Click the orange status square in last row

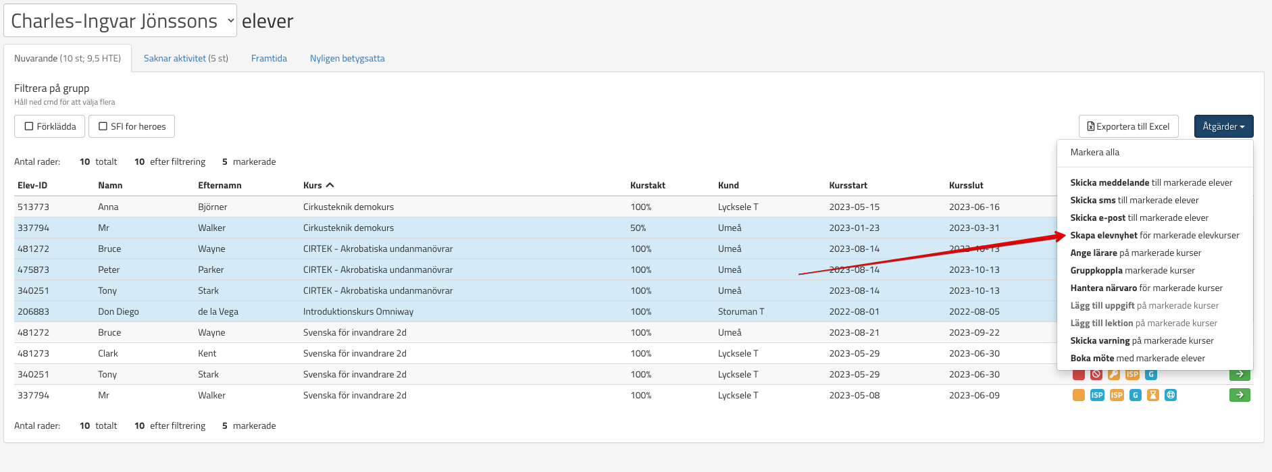tap(1078, 395)
